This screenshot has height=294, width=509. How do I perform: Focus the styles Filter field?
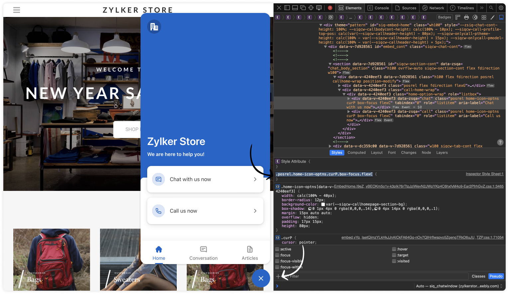point(376,276)
